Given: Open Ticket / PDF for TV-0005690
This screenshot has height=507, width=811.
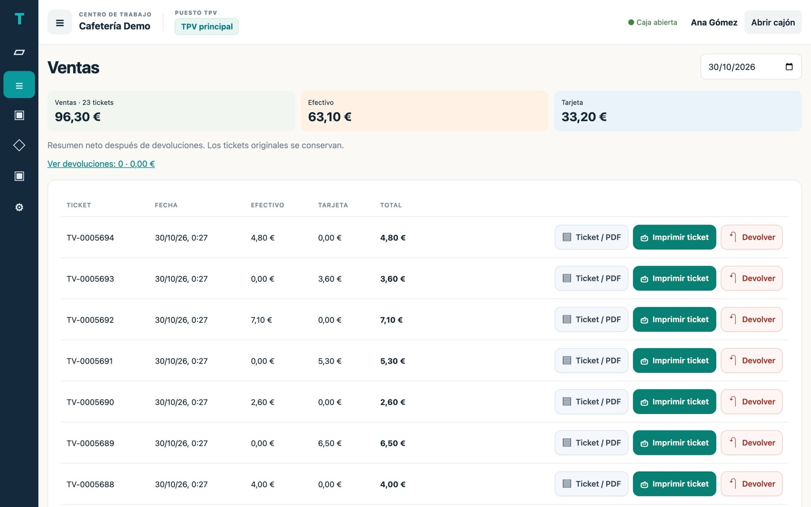Looking at the screenshot, I should coord(592,402).
